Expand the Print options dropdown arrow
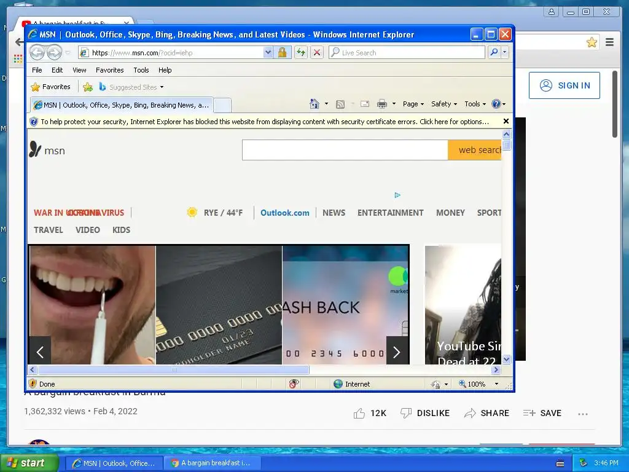Image resolution: width=629 pixels, height=472 pixels. click(x=394, y=104)
